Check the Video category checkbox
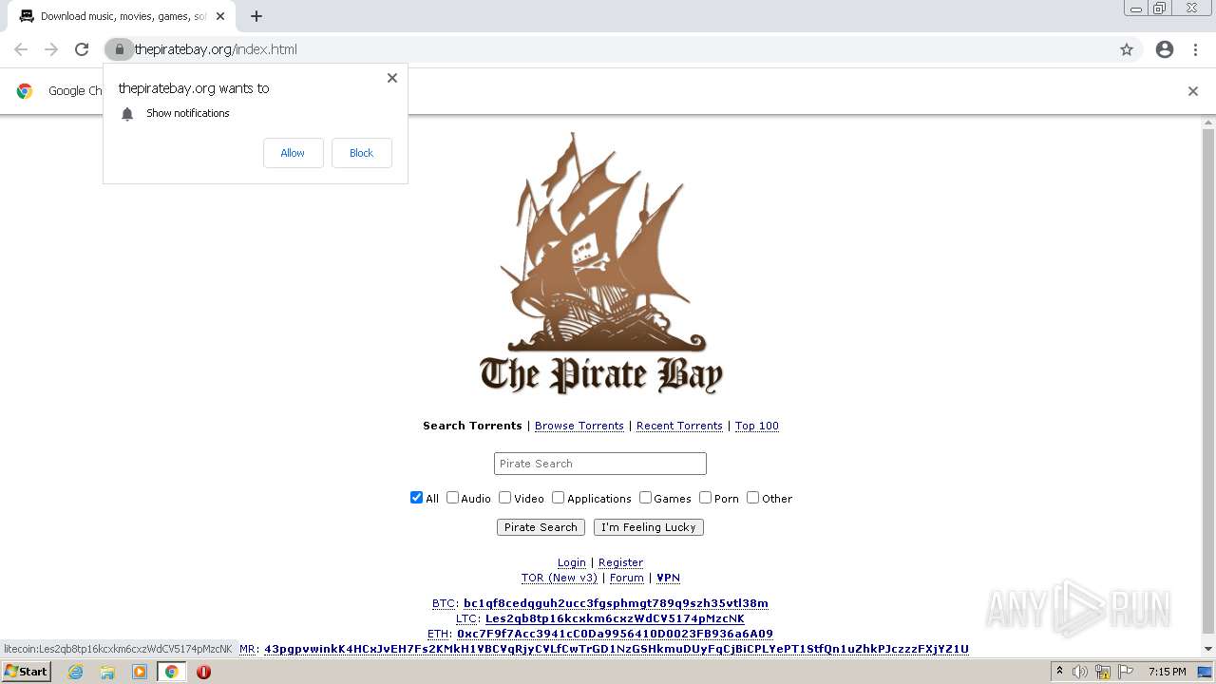1216x684 pixels. (505, 498)
